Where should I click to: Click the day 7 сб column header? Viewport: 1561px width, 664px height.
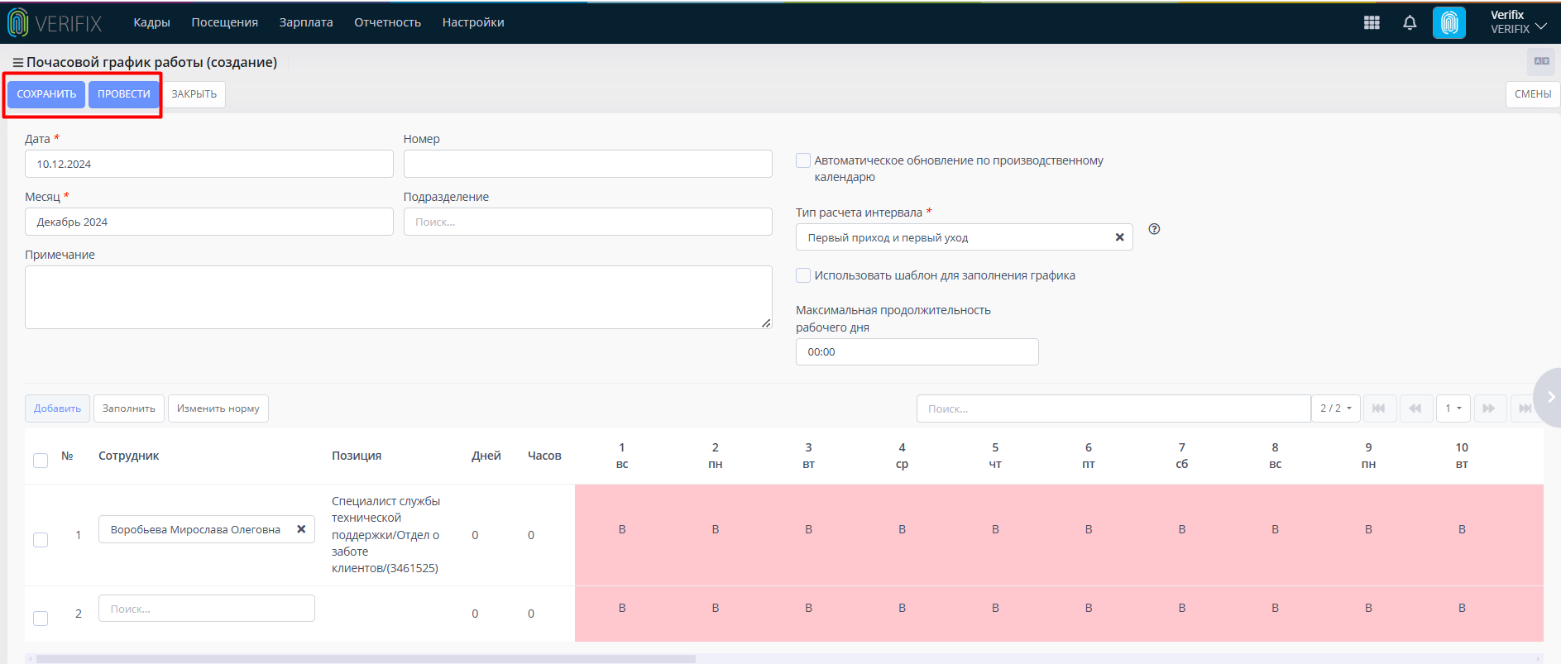1182,456
